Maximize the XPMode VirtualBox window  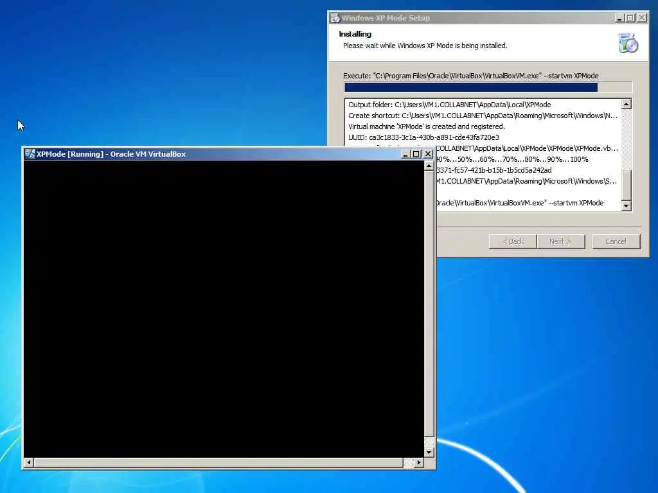[x=416, y=154]
